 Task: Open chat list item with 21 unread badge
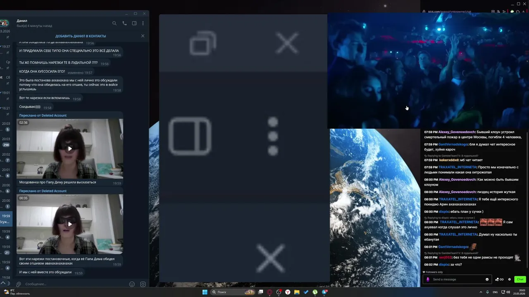coord(6,250)
